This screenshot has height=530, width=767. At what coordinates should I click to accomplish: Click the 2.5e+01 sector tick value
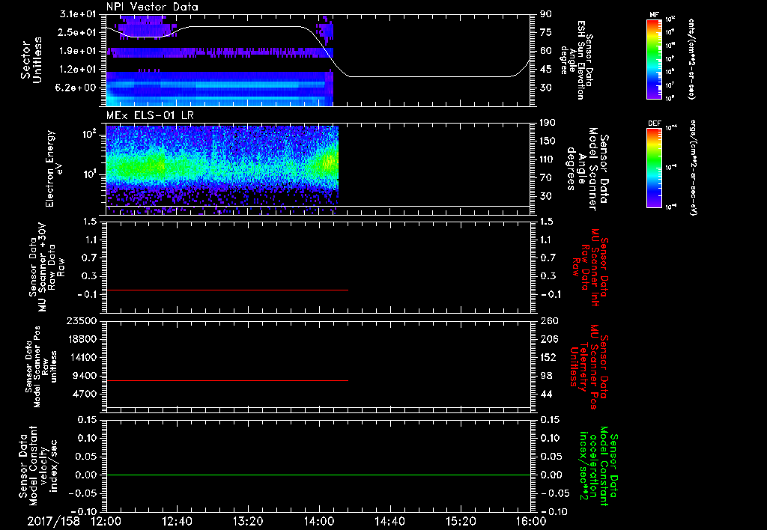78,32
